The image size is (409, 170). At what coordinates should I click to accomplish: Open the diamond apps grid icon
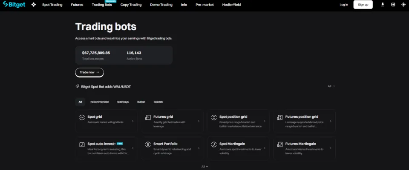(x=33, y=5)
